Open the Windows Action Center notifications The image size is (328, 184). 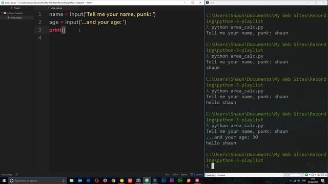(322, 180)
